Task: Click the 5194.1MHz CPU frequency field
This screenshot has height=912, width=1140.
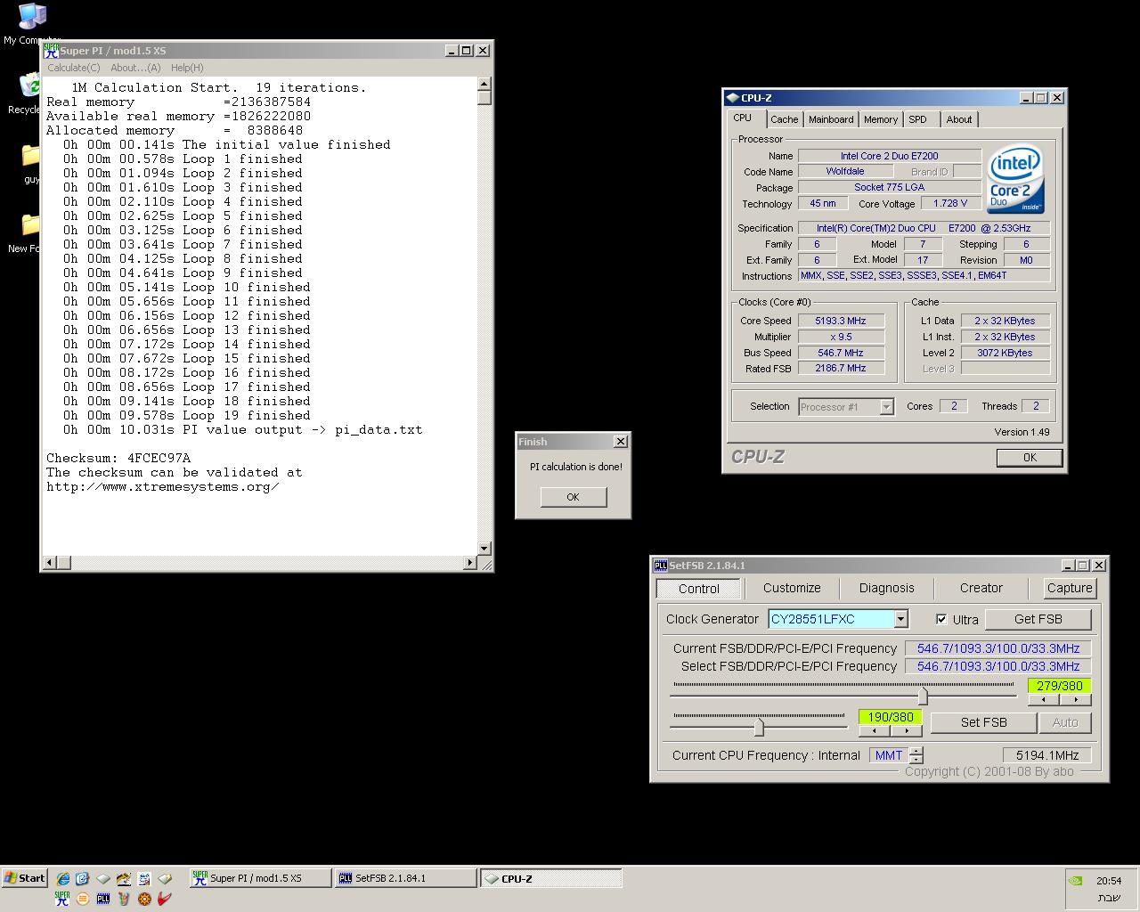Action: coord(1047,755)
